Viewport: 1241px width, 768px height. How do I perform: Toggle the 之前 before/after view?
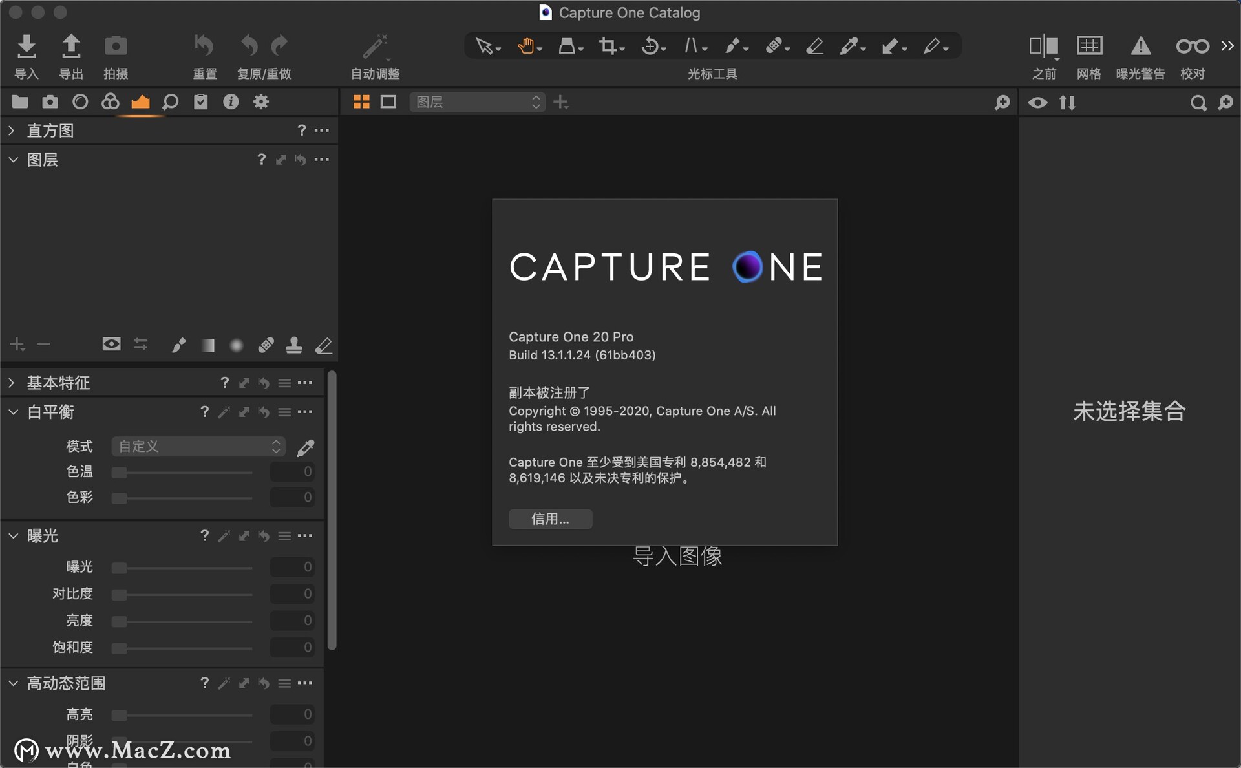point(1043,47)
